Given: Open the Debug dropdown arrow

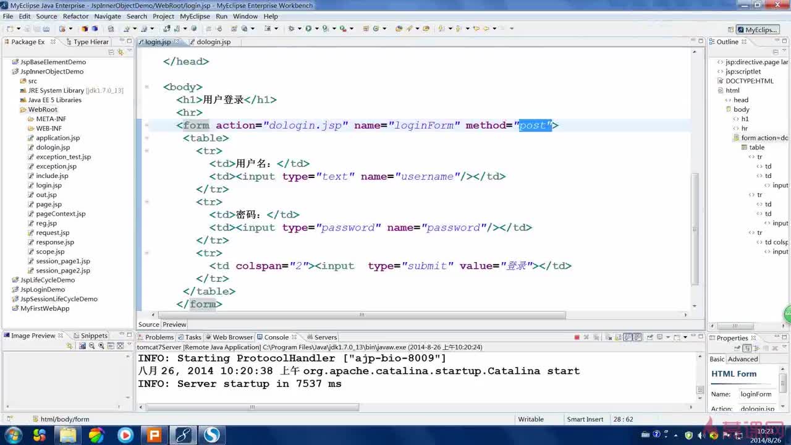Looking at the screenshot, I should 299,28.
